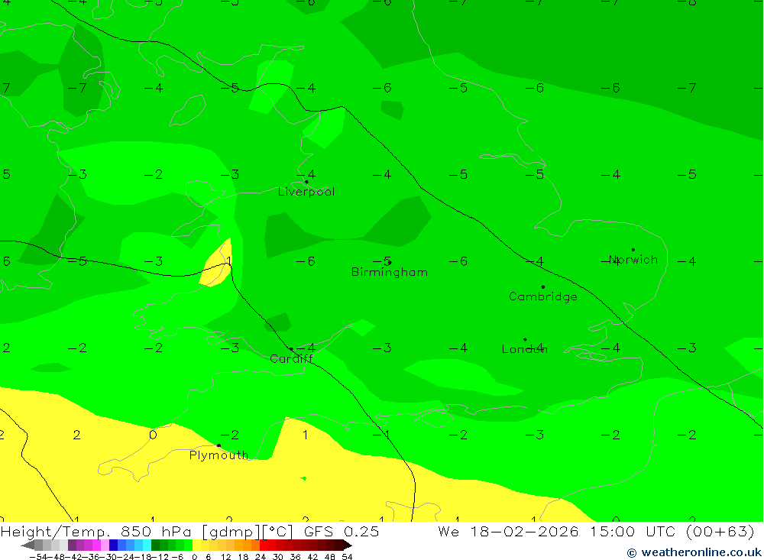Pick the cyan legend swatch

(x=147, y=545)
